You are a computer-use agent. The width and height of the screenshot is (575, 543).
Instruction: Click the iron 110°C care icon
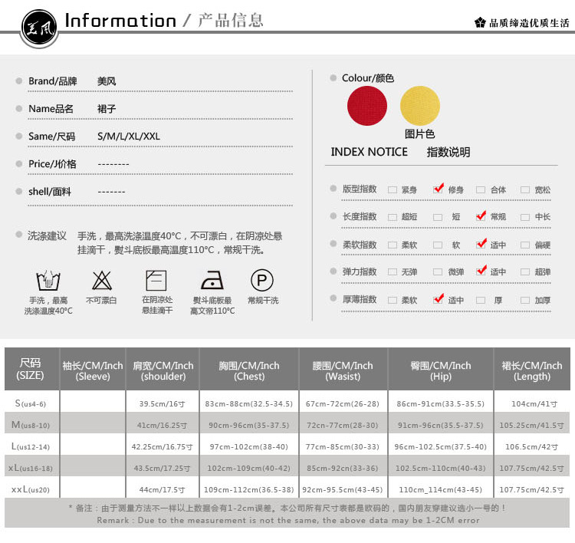[212, 281]
